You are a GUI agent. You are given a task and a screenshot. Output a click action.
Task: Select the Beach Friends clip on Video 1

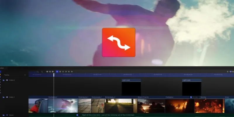151,104
